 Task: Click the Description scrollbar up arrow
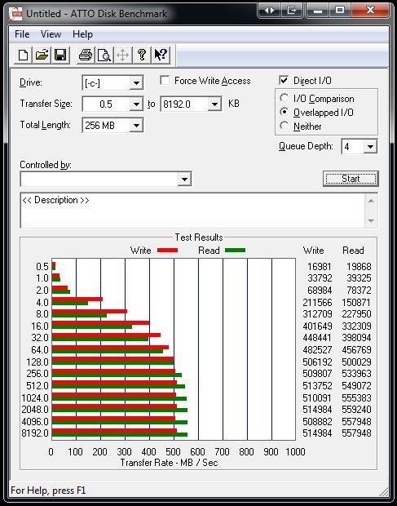(x=371, y=201)
